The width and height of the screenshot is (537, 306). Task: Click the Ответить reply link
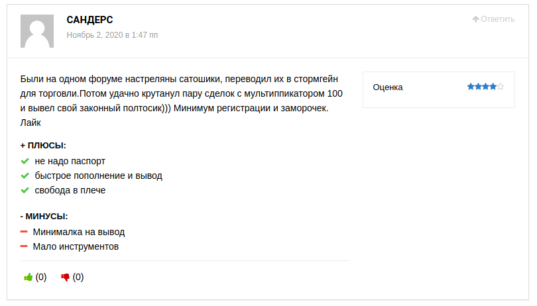[x=498, y=19]
